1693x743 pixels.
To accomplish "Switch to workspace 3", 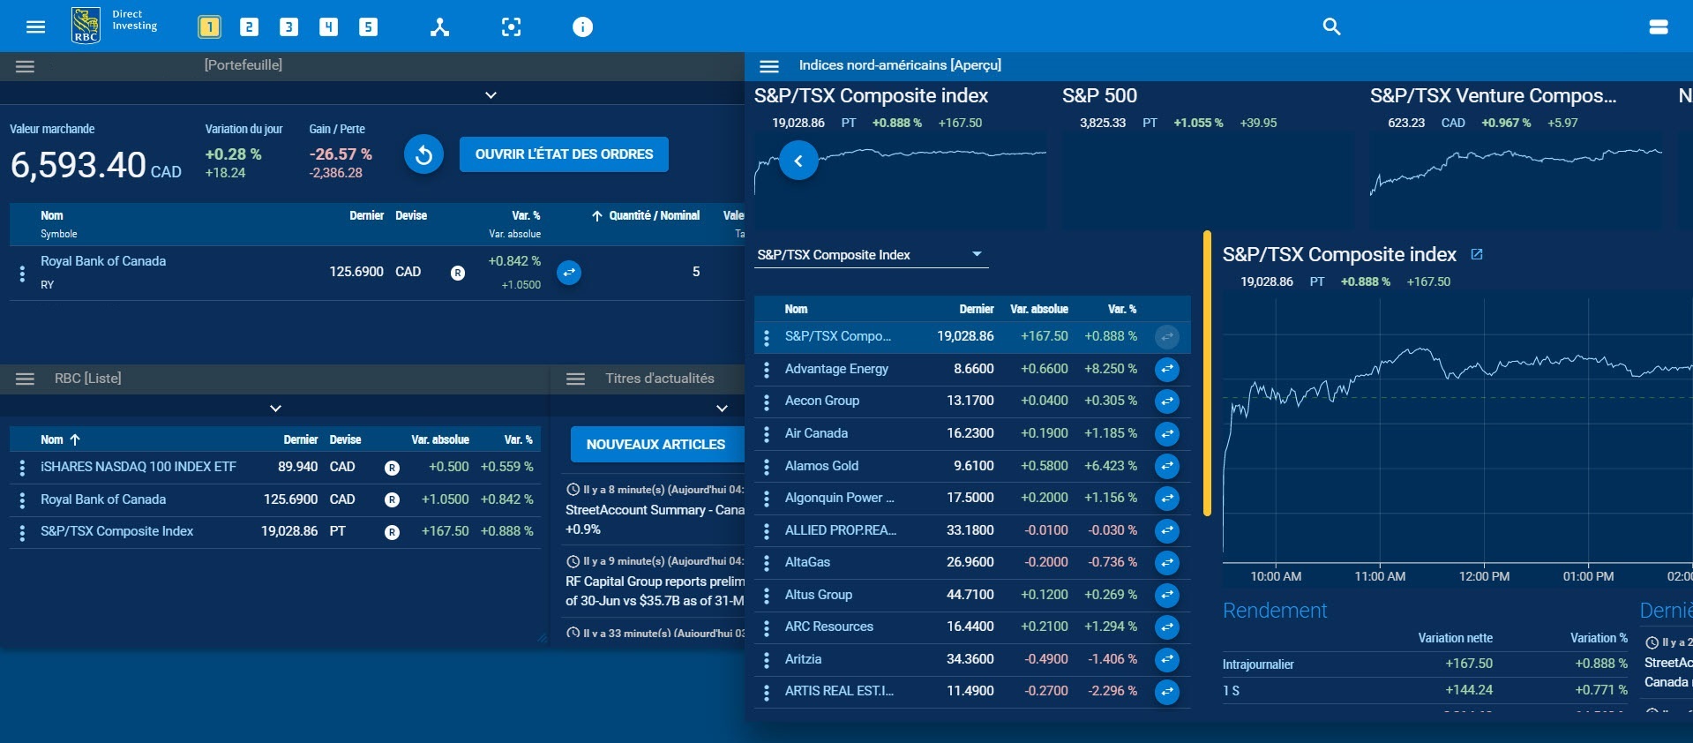I will [289, 27].
